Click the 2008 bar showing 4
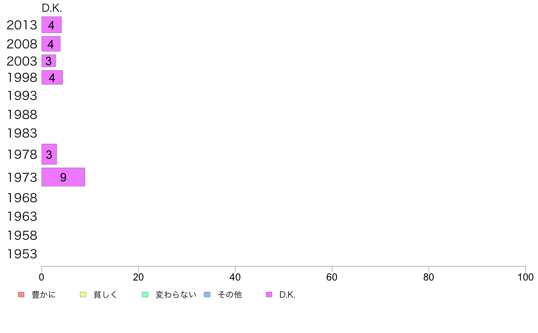Viewport: 538px width, 333px height. coord(51,44)
